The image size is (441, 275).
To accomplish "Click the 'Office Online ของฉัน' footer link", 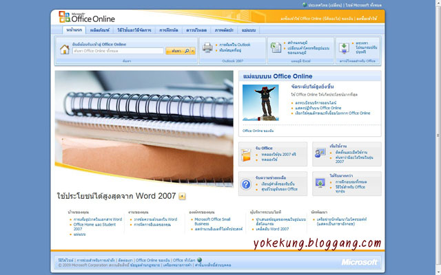I will point(153,260).
